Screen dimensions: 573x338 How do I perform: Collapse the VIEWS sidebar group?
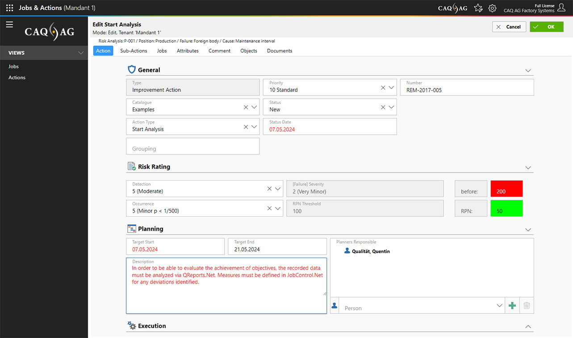(81, 53)
